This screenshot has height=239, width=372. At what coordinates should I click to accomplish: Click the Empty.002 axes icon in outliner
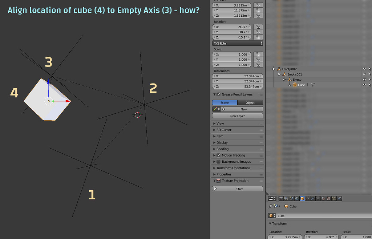(279, 69)
